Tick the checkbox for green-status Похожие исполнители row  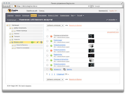click(47, 60)
